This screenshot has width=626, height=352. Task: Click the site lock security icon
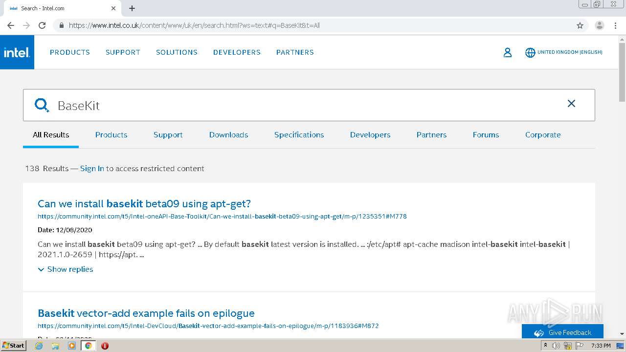62,25
